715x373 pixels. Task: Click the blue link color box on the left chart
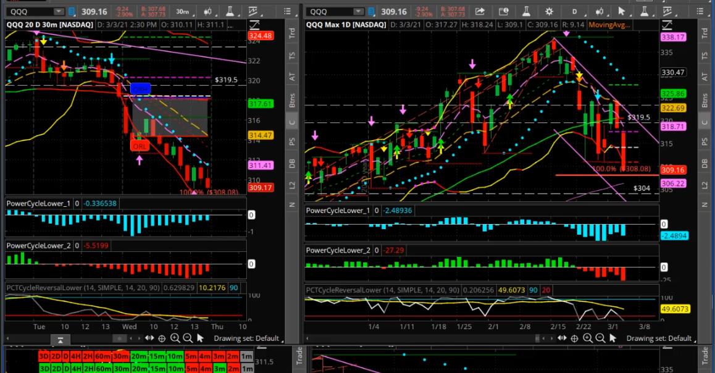pyautogui.click(x=72, y=11)
